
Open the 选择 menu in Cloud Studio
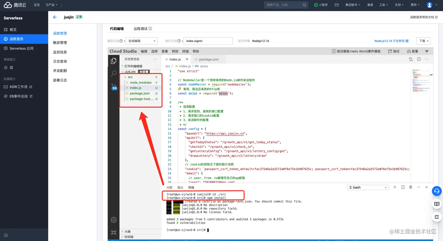pos(154,51)
